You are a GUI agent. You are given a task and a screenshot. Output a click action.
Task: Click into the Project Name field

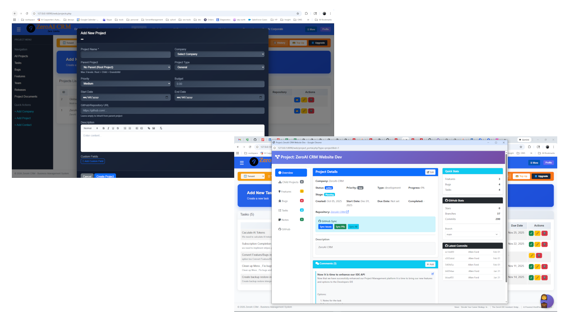[126, 54]
